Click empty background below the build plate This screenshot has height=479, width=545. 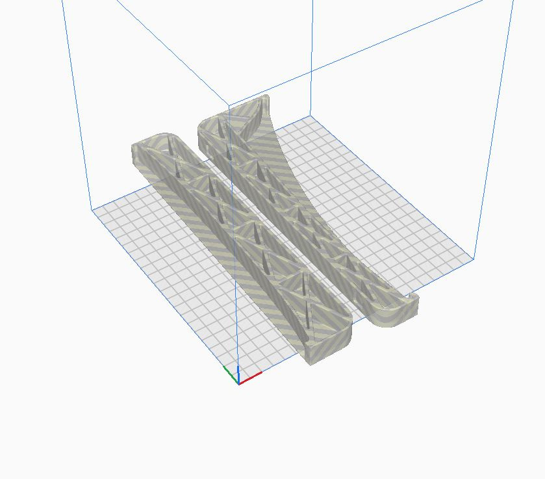tap(273, 429)
